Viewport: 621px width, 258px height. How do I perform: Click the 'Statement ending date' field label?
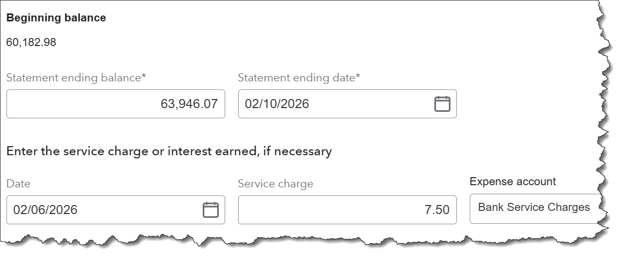299,78
